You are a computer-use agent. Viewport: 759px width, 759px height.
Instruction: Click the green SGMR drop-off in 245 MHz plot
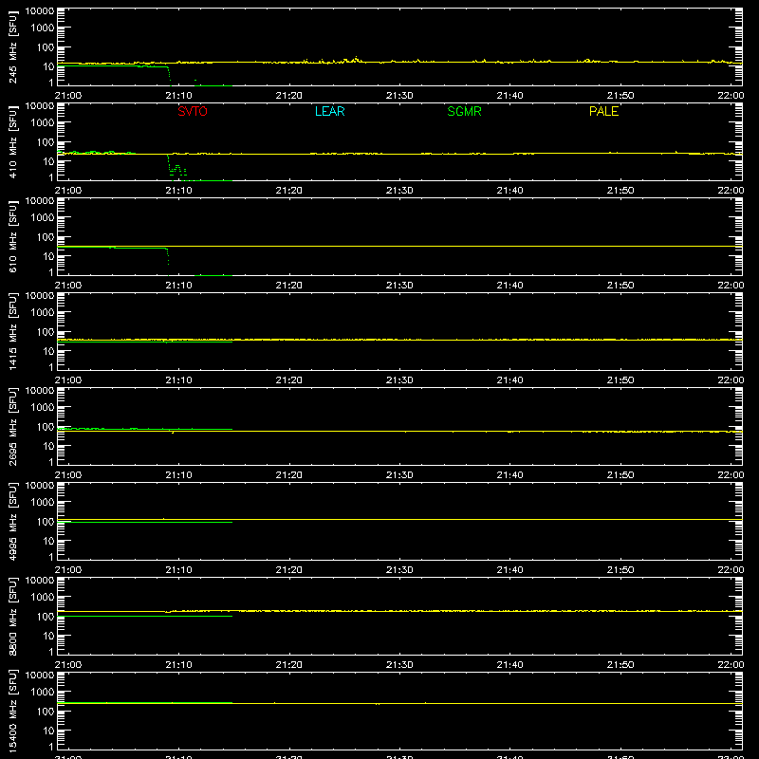(x=170, y=77)
